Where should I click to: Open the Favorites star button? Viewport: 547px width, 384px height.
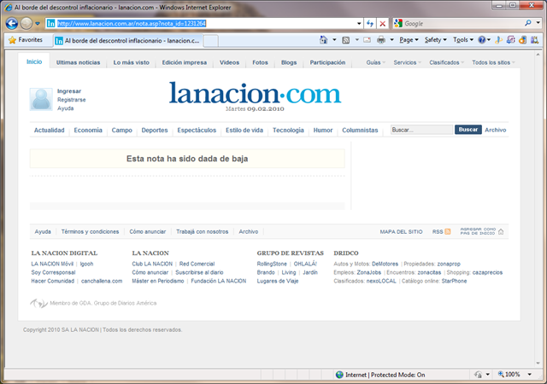[26, 40]
